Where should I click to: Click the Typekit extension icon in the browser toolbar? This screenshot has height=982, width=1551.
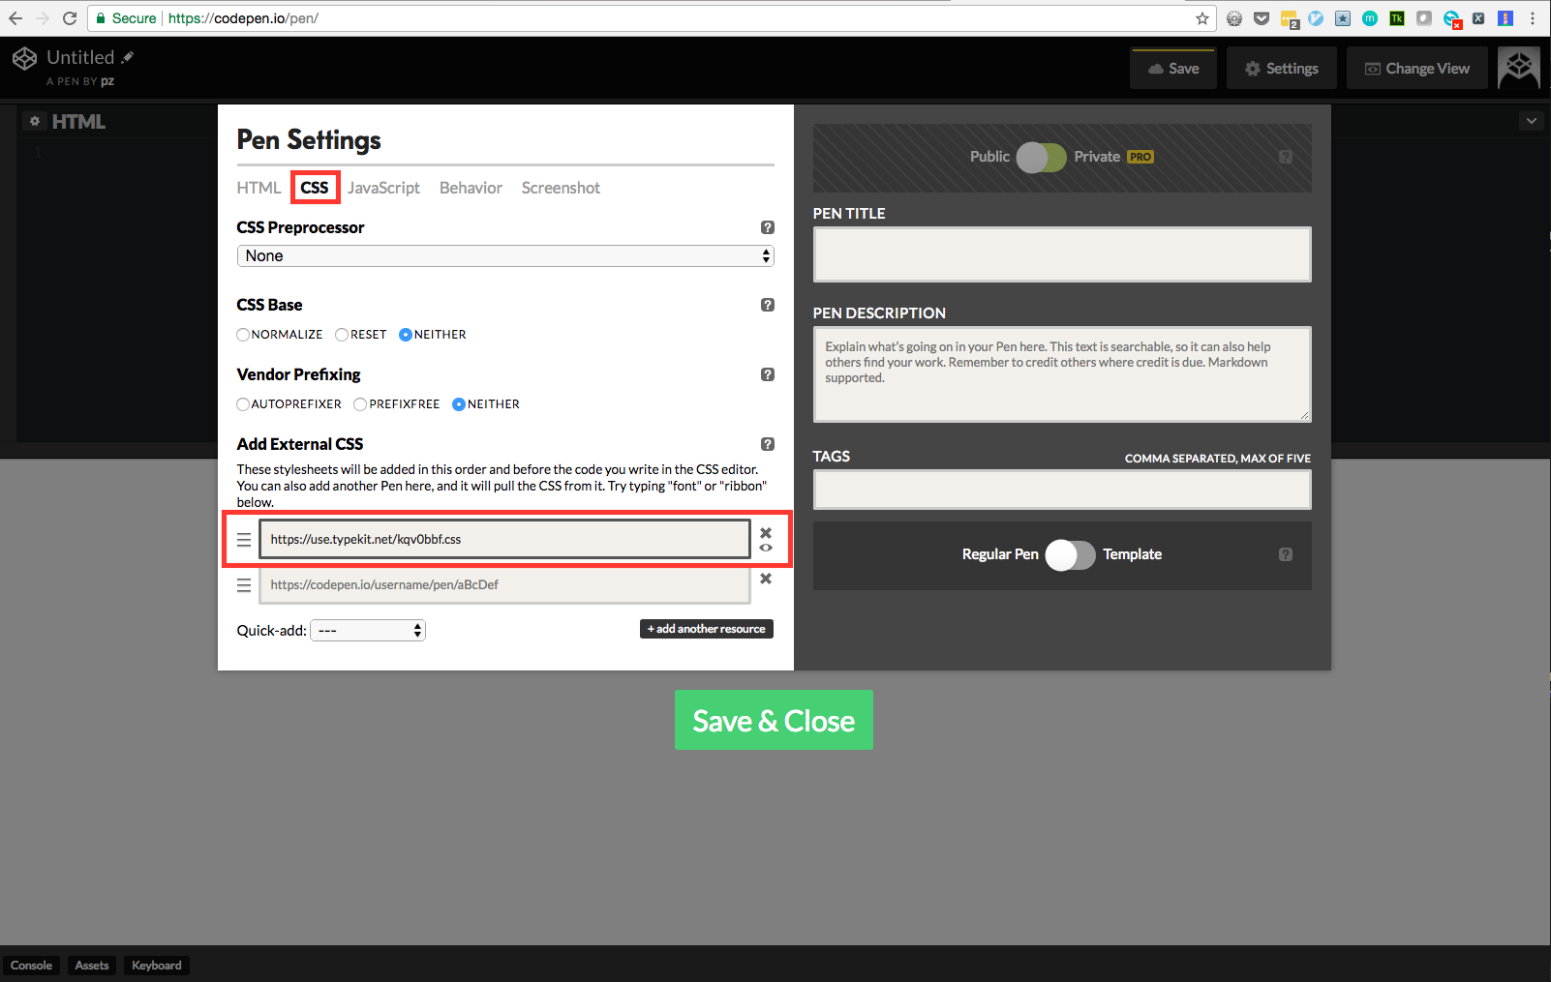tap(1396, 17)
